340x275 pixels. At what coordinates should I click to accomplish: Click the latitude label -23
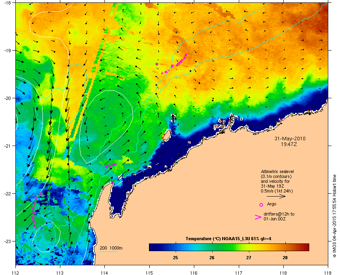[x=7, y=241]
